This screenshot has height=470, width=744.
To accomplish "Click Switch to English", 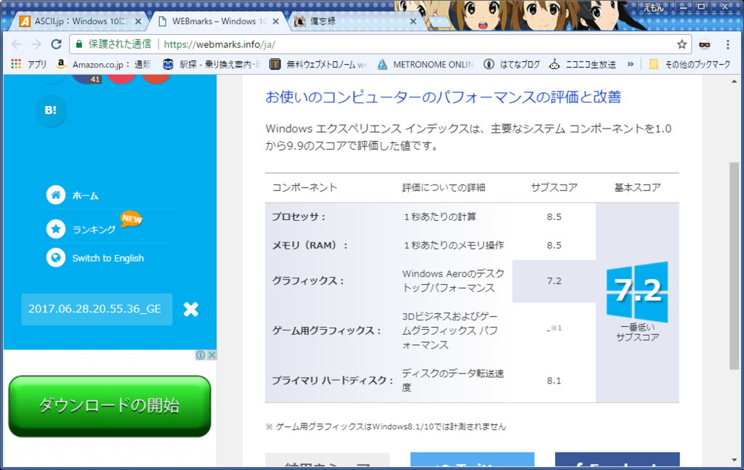I will (95, 258).
